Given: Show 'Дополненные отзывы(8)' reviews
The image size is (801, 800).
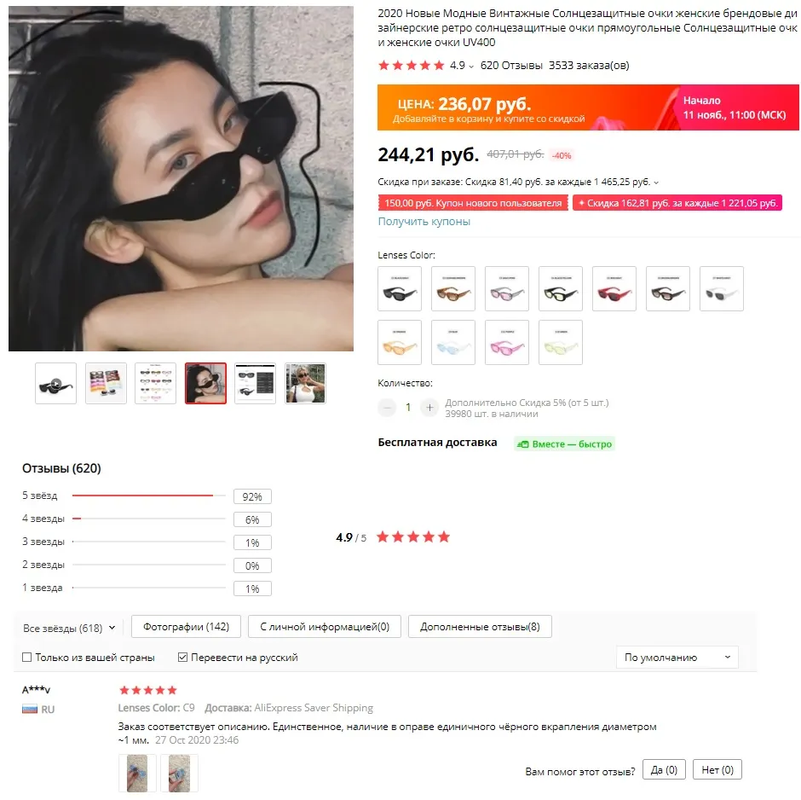Looking at the screenshot, I should coord(480,627).
